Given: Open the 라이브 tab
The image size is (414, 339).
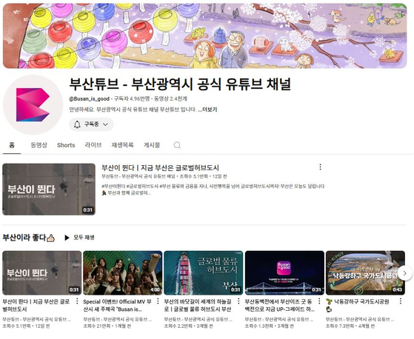Looking at the screenshot, I should tap(93, 145).
